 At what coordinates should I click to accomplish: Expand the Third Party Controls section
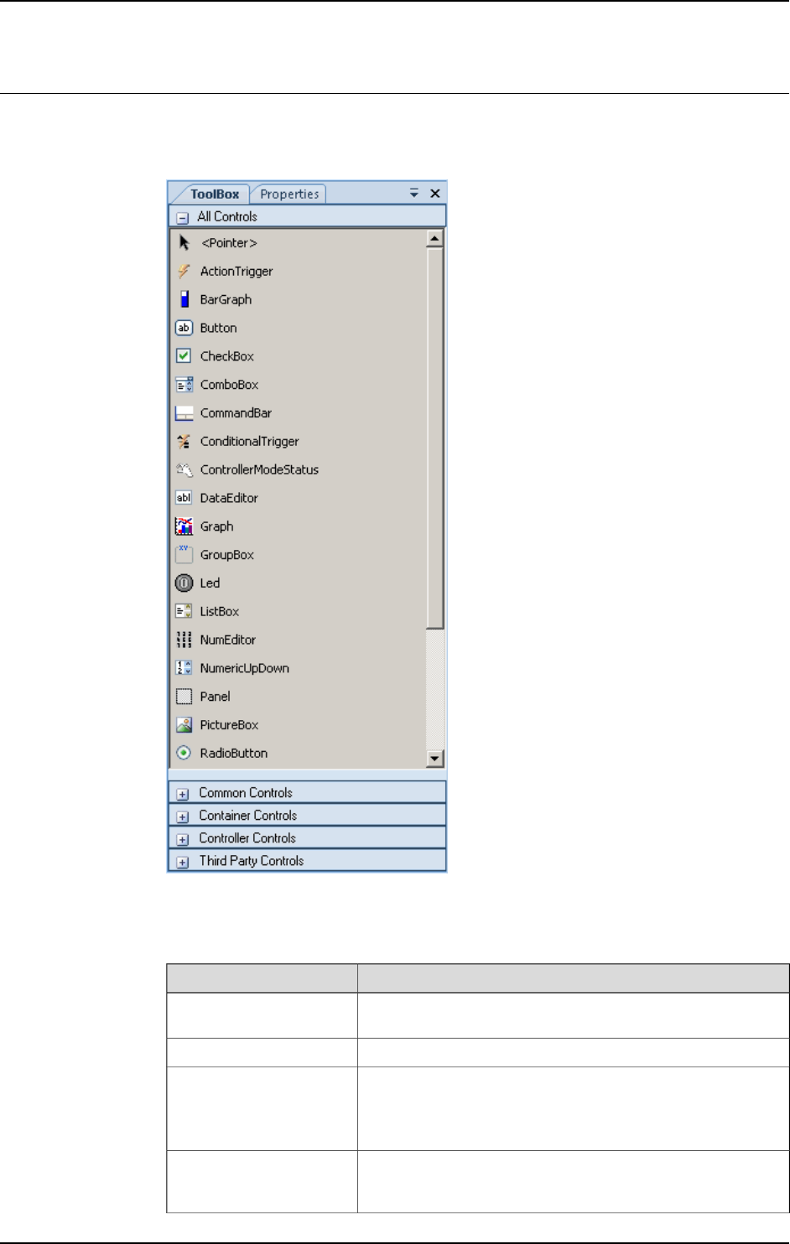(x=182, y=861)
